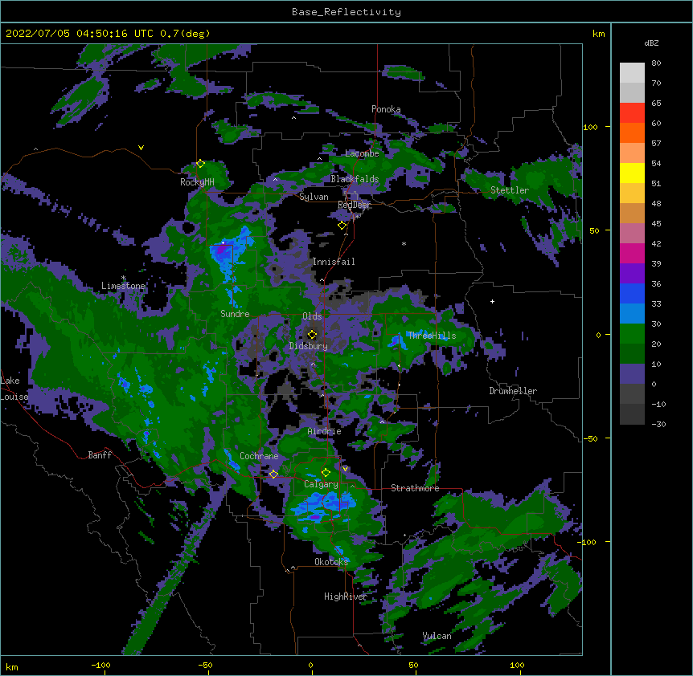Screen dimensions: 693x676
Task: Select the slate purple swatch between 10 and 0
Action: coord(632,374)
